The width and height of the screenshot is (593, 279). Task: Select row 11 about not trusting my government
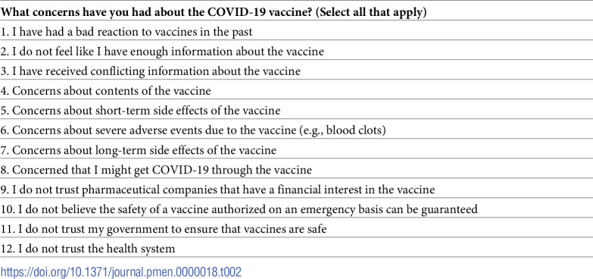(297, 229)
